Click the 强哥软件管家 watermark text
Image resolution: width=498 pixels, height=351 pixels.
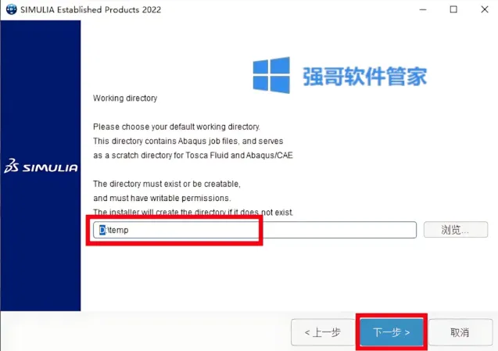[x=364, y=77]
